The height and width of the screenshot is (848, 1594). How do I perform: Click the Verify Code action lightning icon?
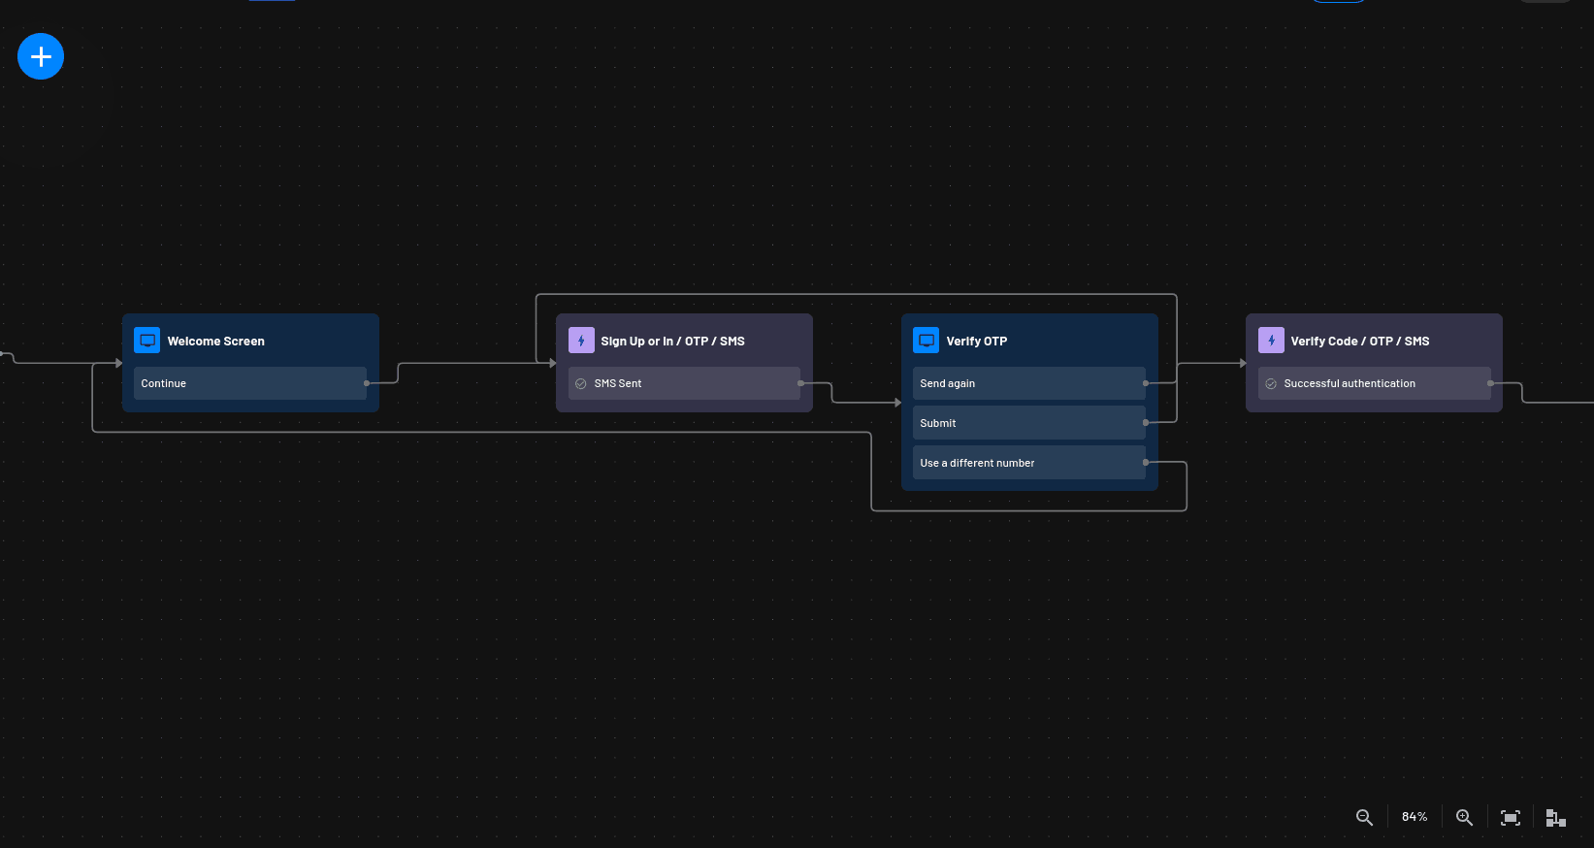pyautogui.click(x=1271, y=341)
